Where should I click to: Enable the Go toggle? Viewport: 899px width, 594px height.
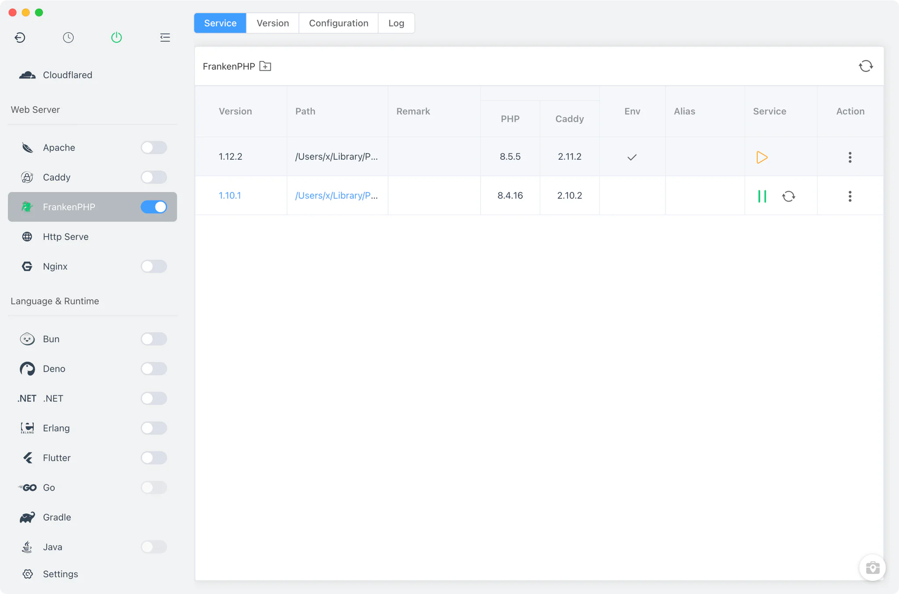click(x=154, y=487)
